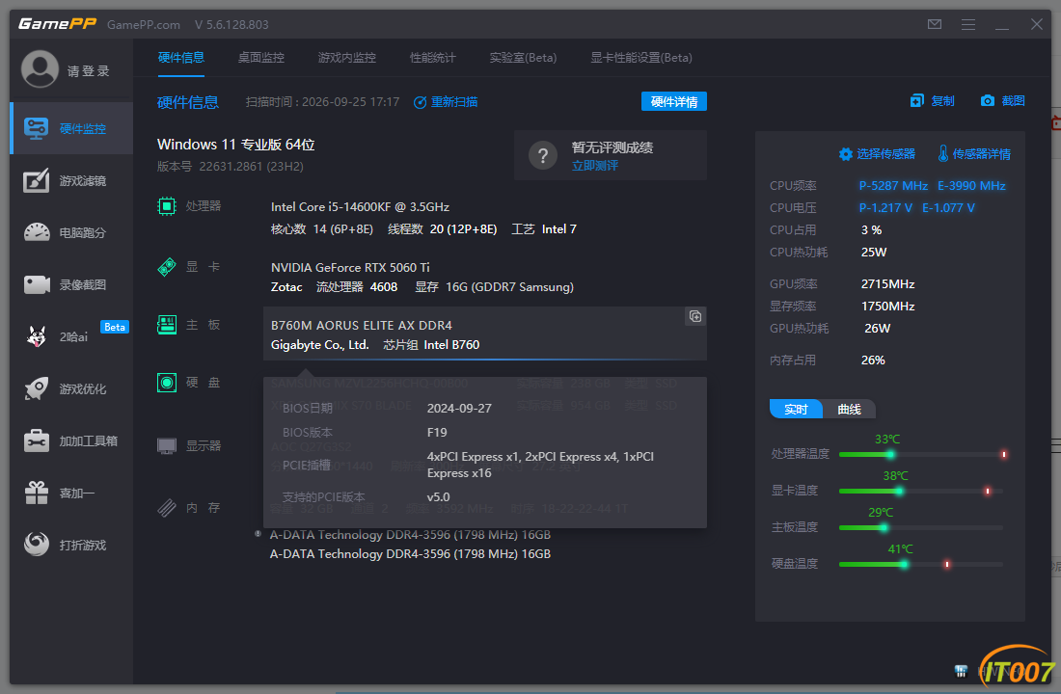Viewport: 1061px width, 694px height.
Task: Click the 显卡温度 temperature bar
Action: 921,491
